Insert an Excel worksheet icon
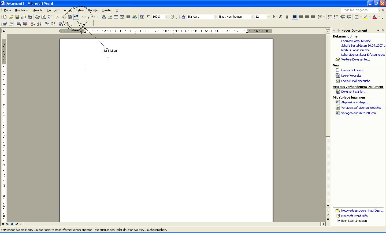The height and width of the screenshot is (233, 386). tap(122, 17)
